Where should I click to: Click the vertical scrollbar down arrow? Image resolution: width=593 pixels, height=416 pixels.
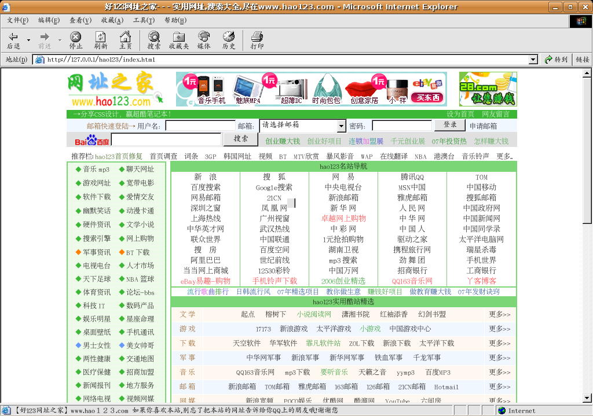tap(587, 398)
